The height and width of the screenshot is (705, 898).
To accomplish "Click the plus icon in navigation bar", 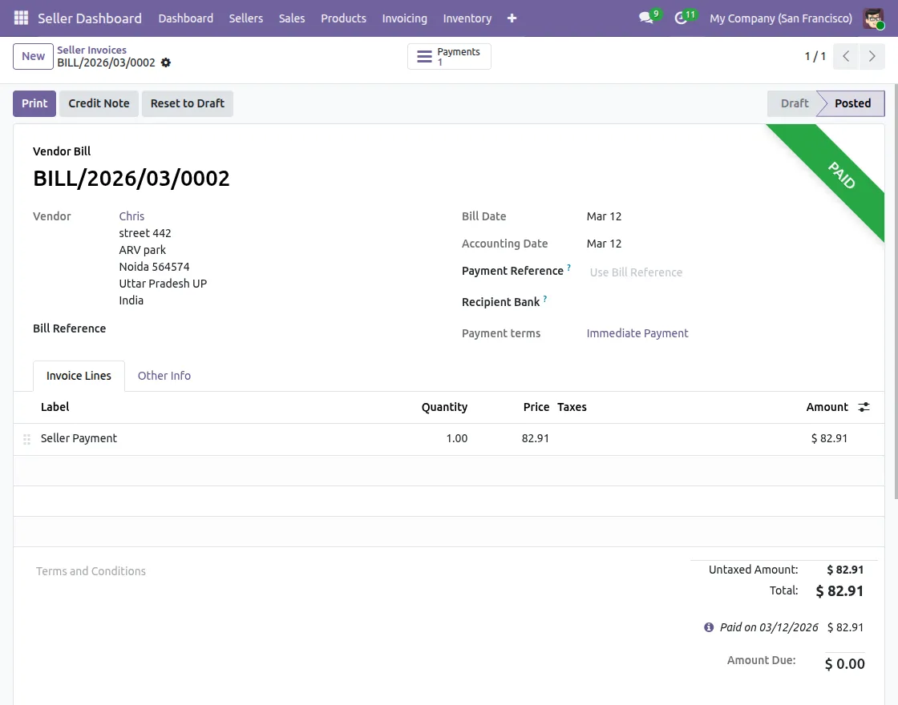I will pos(512,18).
